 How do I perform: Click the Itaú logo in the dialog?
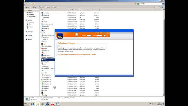pos(60,36)
